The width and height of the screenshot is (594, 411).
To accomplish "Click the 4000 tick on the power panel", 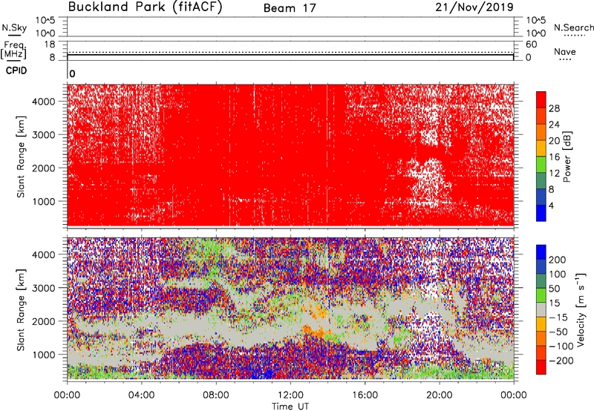I will click(x=43, y=102).
